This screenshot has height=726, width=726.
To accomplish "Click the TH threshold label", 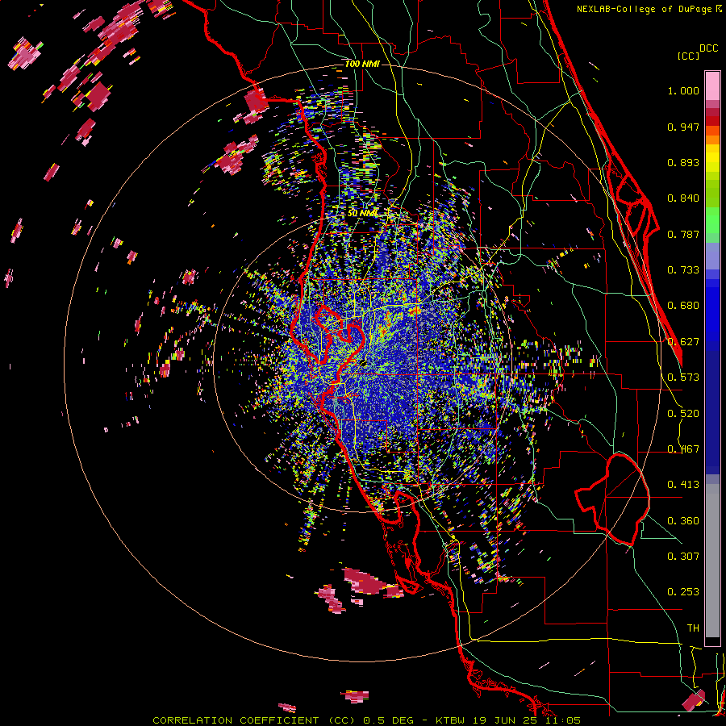I will tap(693, 628).
